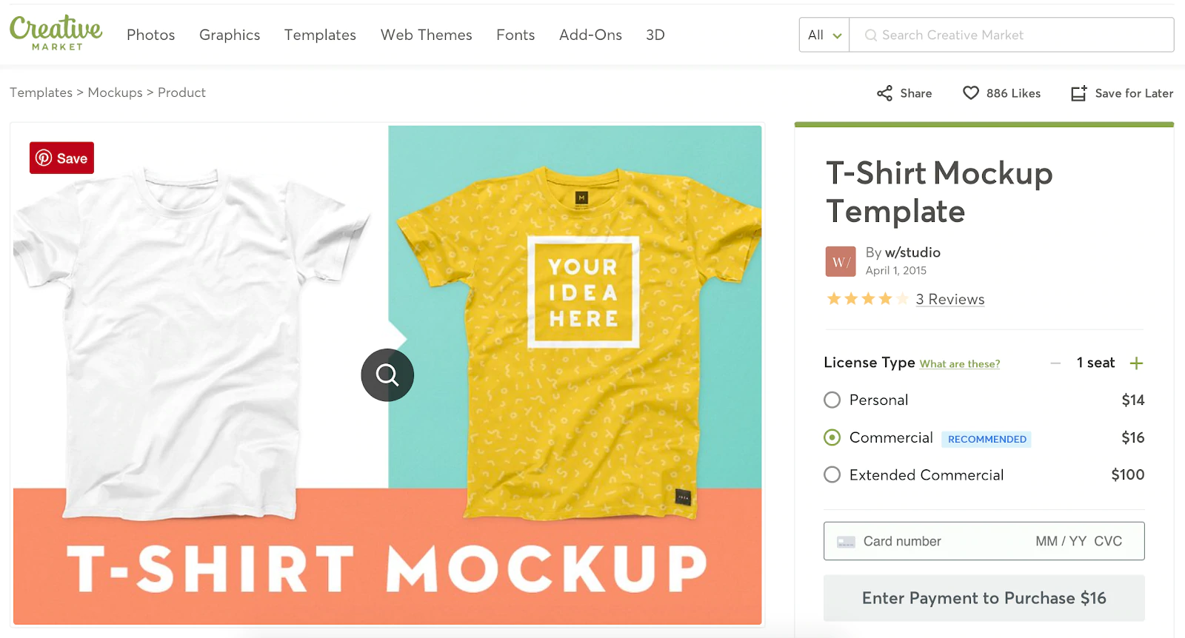The width and height of the screenshot is (1185, 638).
Task: Select the Personal license option
Action: (832, 400)
